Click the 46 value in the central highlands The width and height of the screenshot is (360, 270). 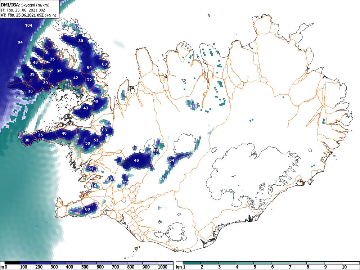(136, 160)
